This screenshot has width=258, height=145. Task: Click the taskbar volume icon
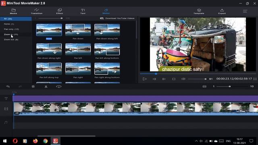tap(201, 141)
